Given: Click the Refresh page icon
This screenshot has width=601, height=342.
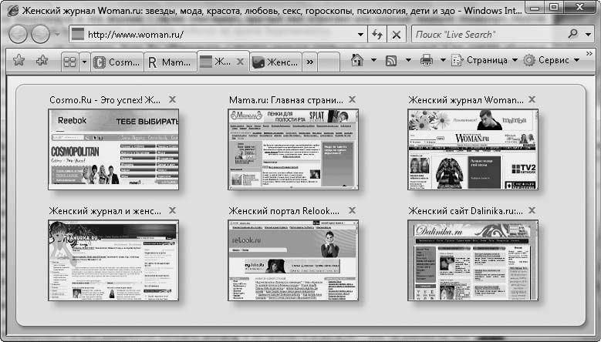Looking at the screenshot, I should [x=377, y=35].
